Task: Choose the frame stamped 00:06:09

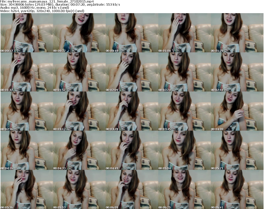Action: tap(132, 189)
